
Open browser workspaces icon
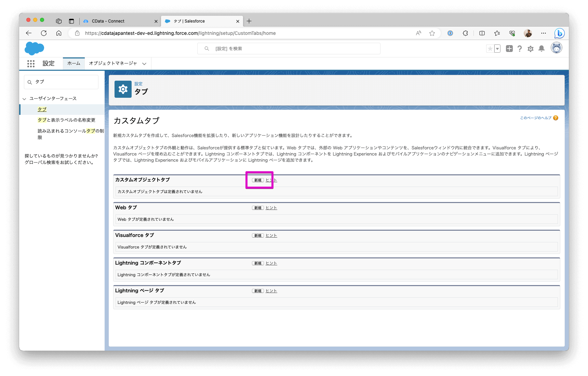tap(59, 21)
